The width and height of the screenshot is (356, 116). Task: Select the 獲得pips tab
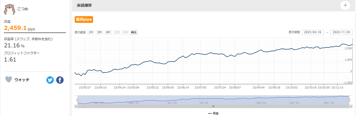pyautogui.click(x=84, y=19)
